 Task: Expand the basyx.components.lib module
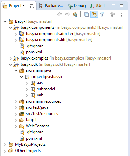16,40
